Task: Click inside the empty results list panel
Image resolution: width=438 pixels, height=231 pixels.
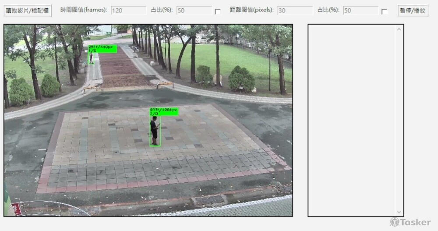Action: click(353, 118)
